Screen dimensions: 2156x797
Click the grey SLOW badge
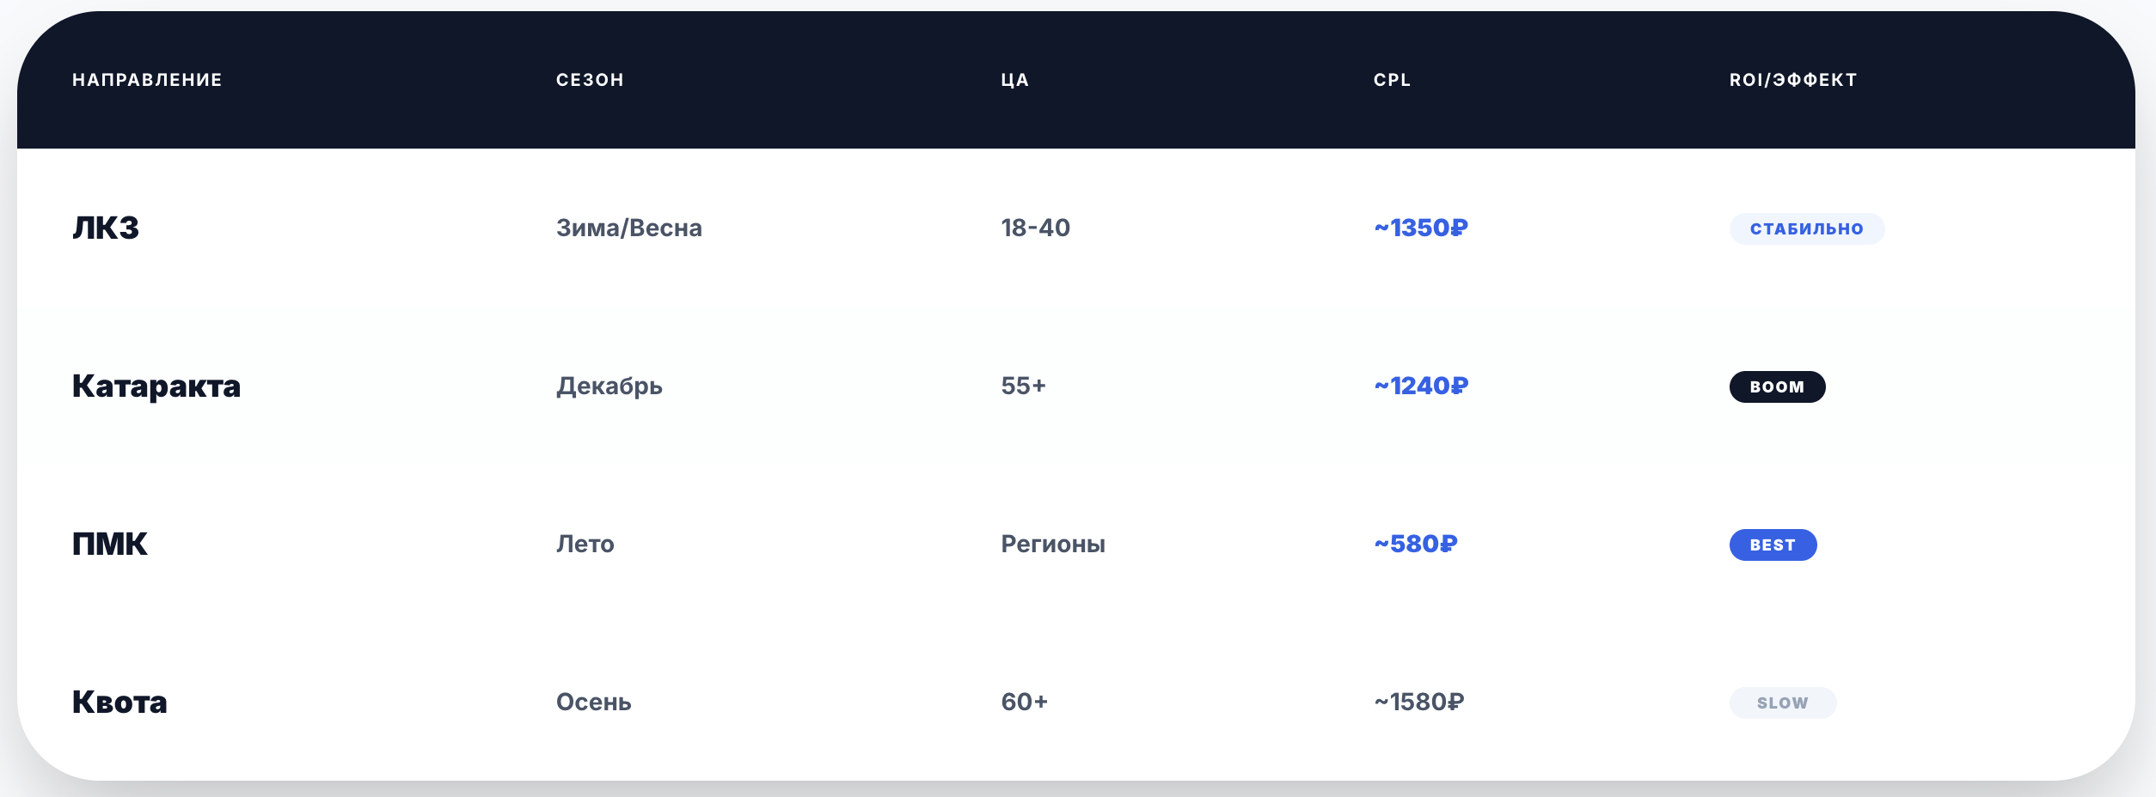[x=1782, y=703]
